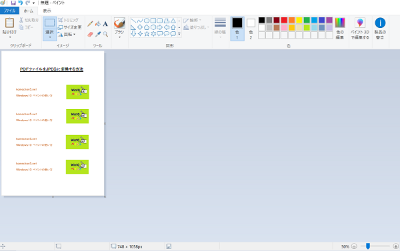Click the Redo icon in title bar
The width and height of the screenshot is (400, 251).
point(27,3)
